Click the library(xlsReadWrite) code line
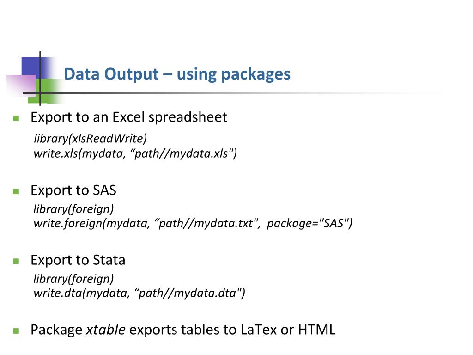473x355 pixels. point(90,139)
